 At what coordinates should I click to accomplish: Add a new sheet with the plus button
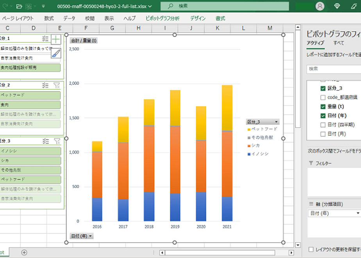[24, 253]
